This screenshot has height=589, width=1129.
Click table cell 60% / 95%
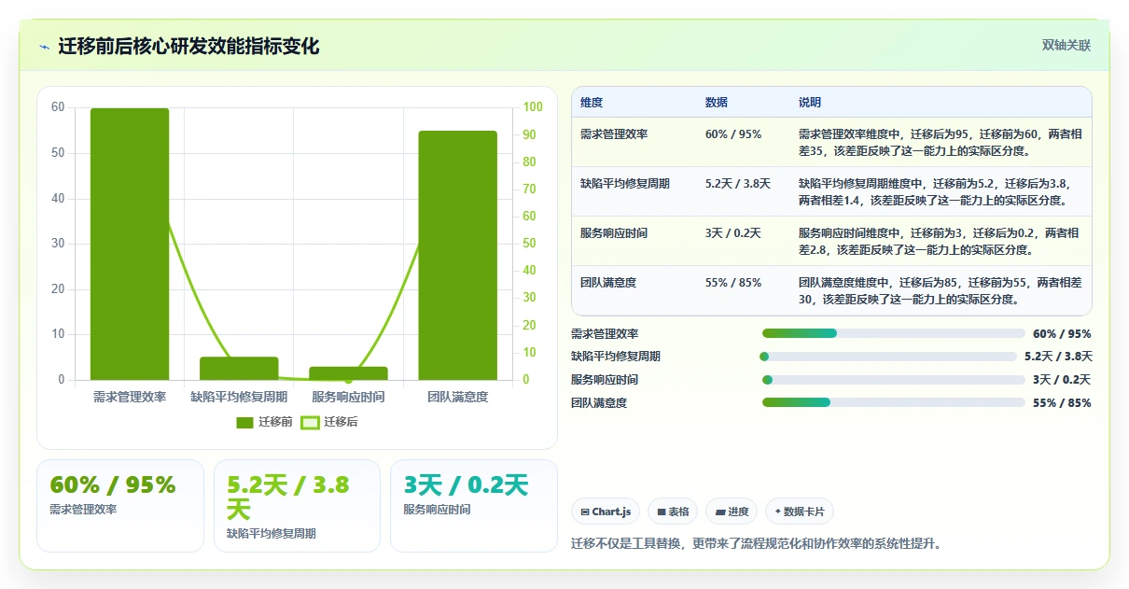tap(733, 134)
